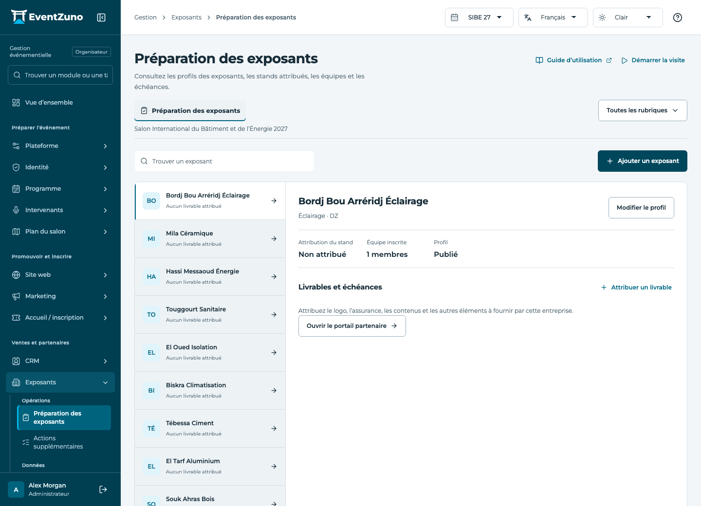Click Gestion breadcrumb link
This screenshot has height=506, width=701.
click(146, 18)
